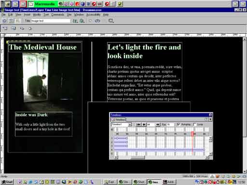Launch the blue globe shortcut icon
The height and width of the screenshot is (185, 247).
83,4
